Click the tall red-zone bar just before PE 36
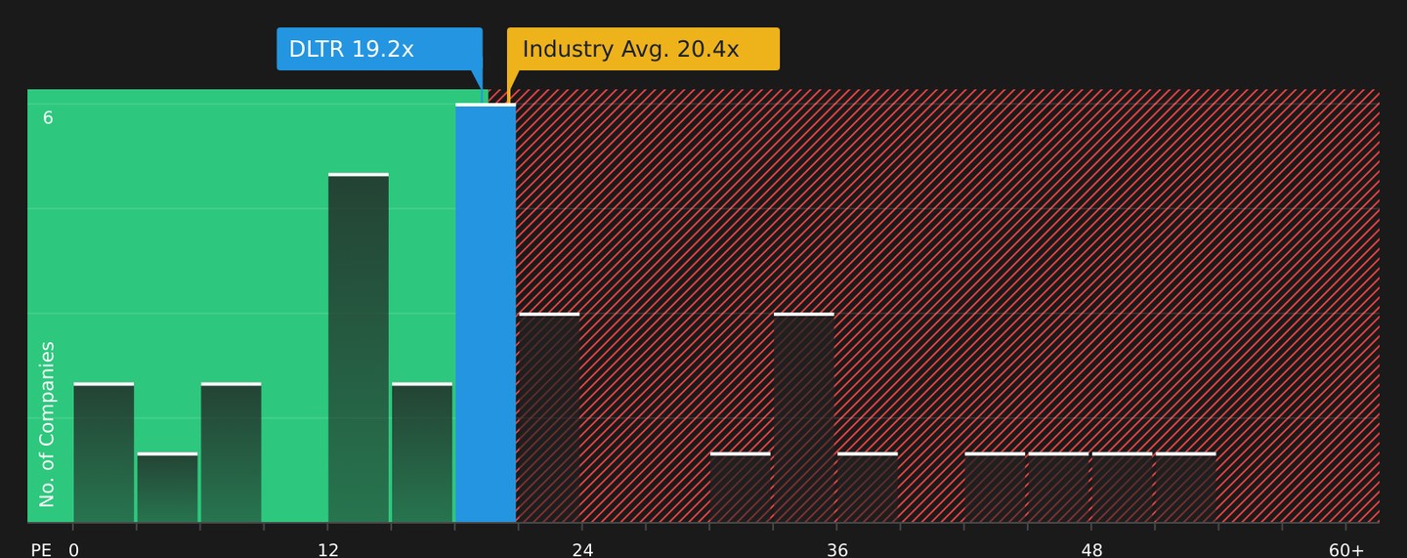Viewport: 1407px width, 558px height. pyautogui.click(x=804, y=417)
